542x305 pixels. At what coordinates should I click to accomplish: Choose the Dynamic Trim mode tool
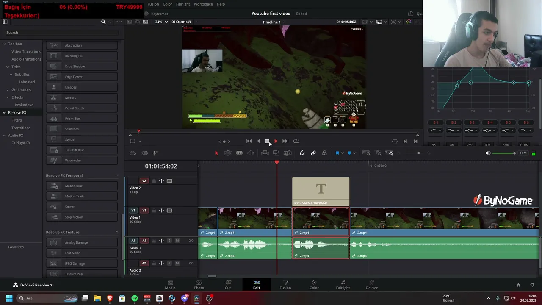pyautogui.click(x=251, y=153)
